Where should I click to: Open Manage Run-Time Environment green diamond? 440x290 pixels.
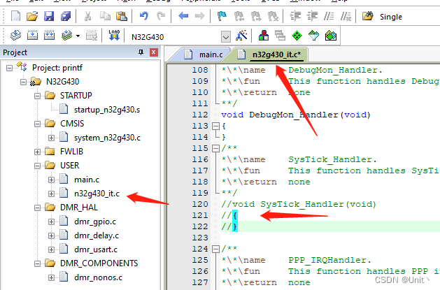297,36
